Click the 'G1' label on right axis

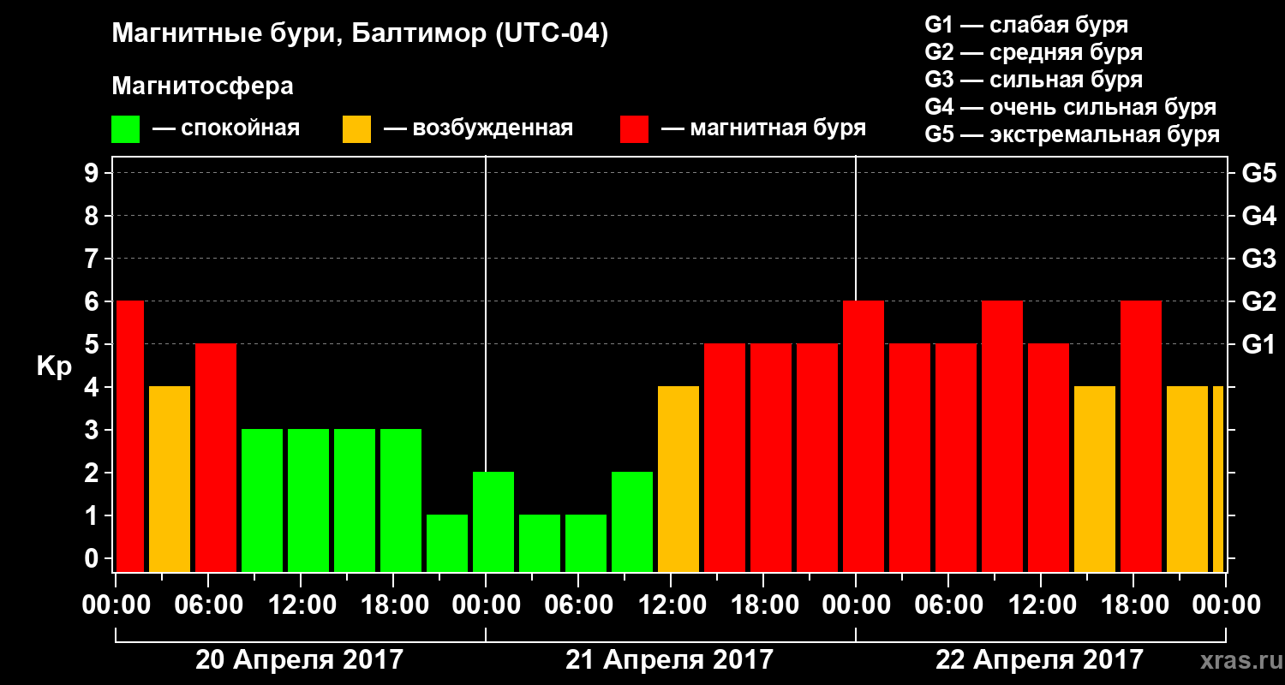click(x=1259, y=345)
